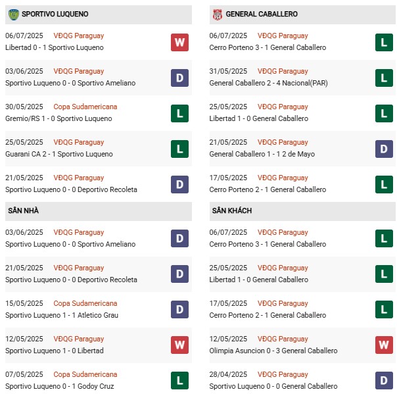Viewport: 397px width, 394px height.
Task: Click the L badge beside the Godoy Cruz match
Action: point(179,381)
